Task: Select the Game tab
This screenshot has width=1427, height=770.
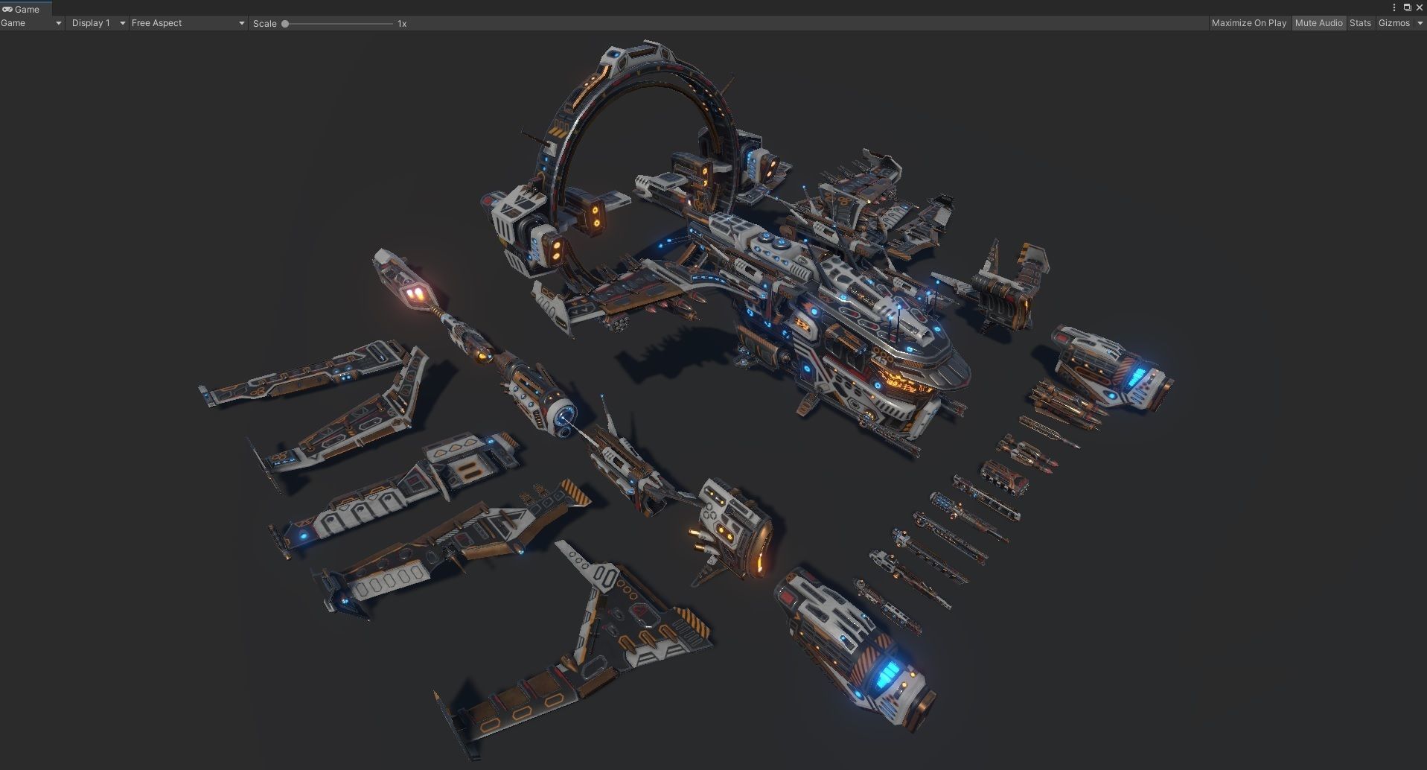Action: point(25,9)
